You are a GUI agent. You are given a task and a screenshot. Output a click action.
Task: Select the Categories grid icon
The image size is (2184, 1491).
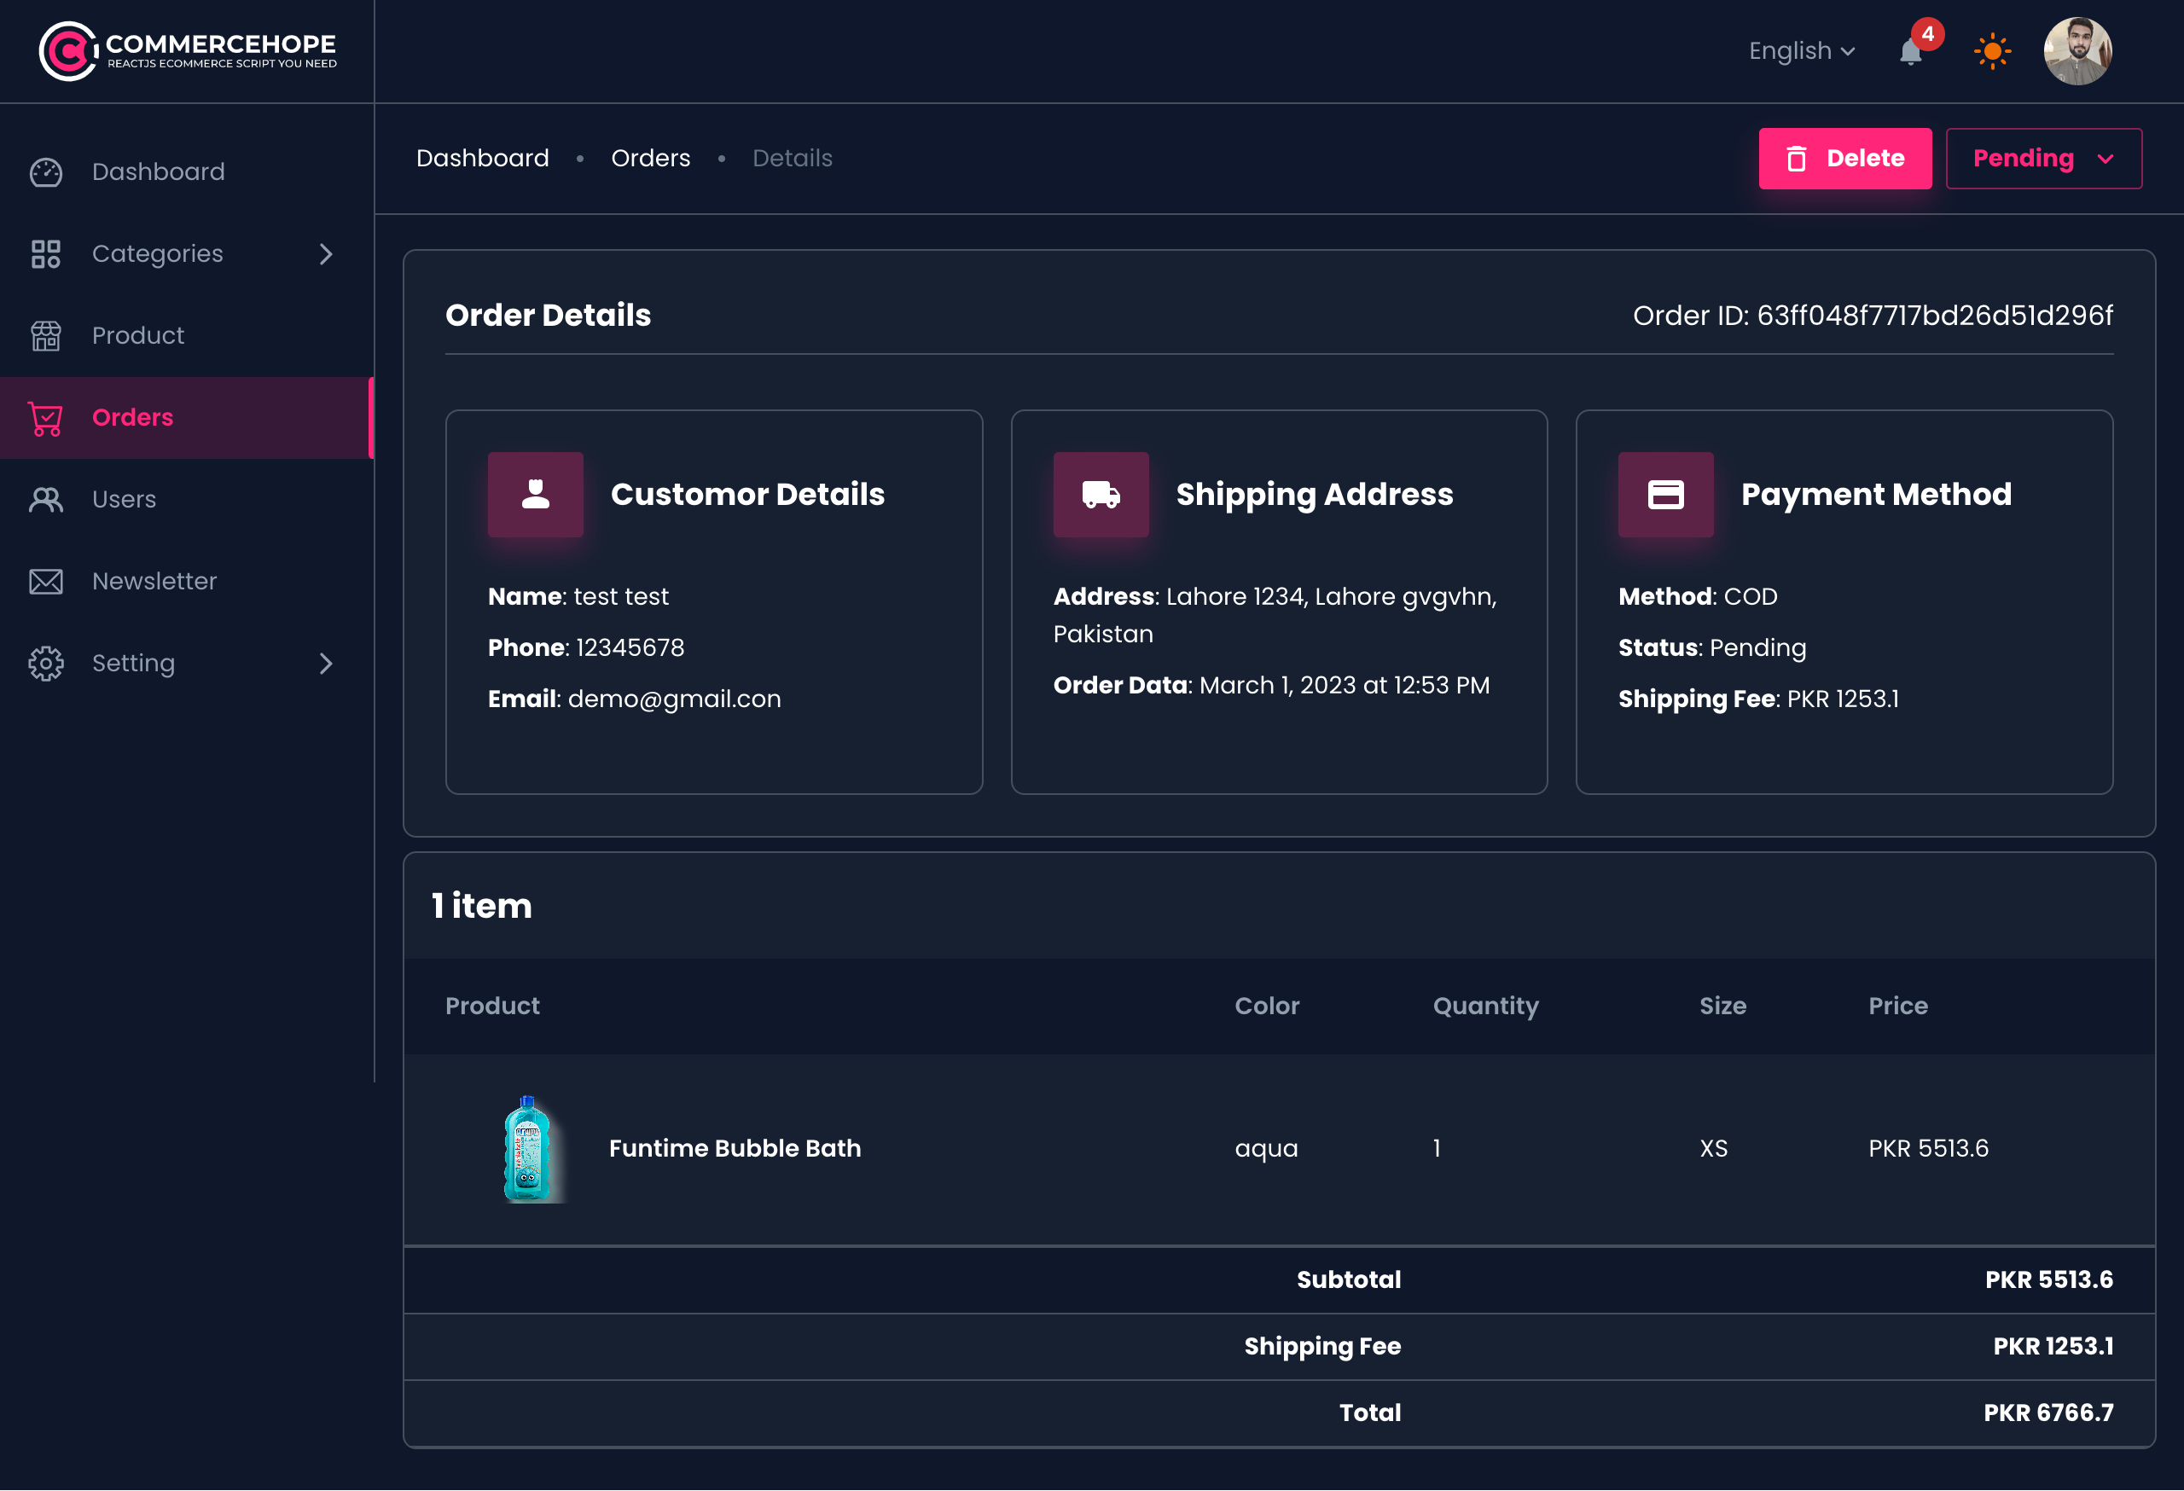[x=44, y=253]
